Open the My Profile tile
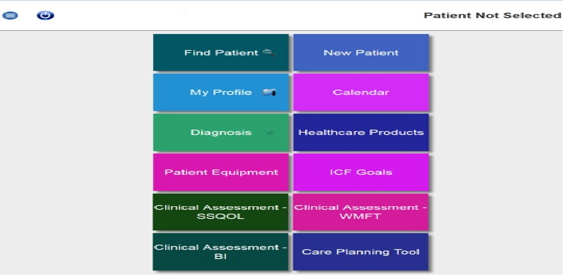 (220, 92)
